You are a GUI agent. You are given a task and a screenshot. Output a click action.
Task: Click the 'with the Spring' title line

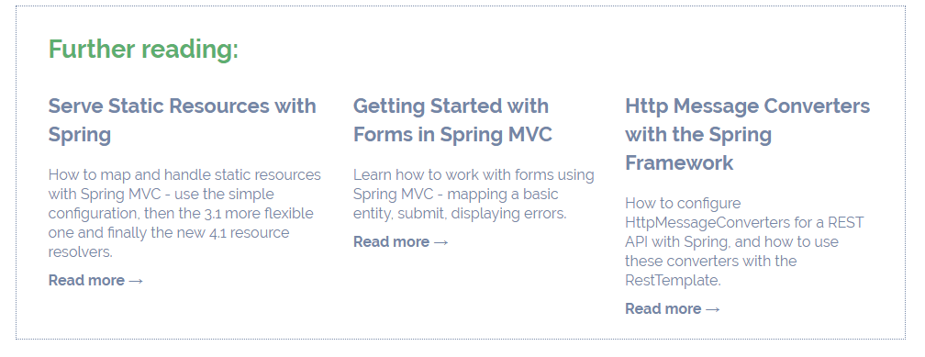click(698, 135)
